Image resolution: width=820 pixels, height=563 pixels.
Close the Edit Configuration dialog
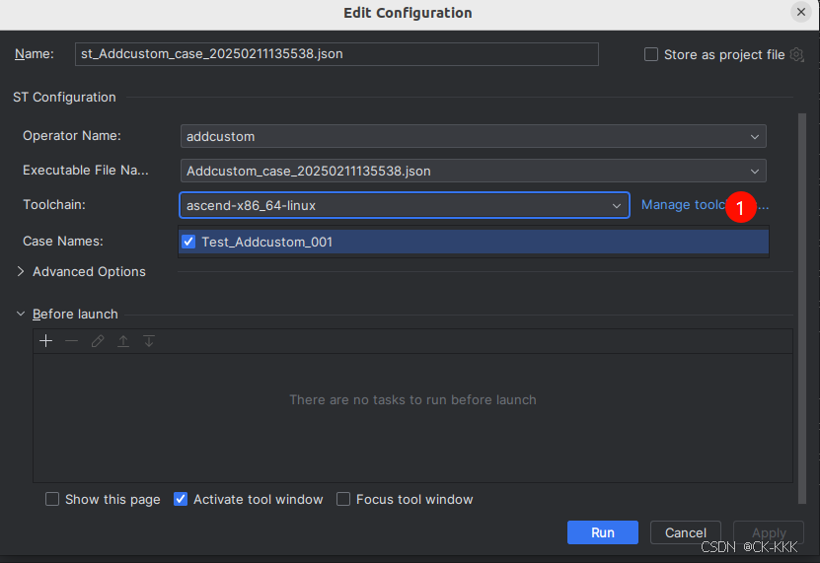800,12
